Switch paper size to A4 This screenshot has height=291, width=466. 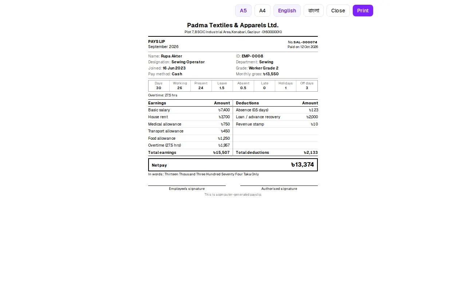click(262, 11)
